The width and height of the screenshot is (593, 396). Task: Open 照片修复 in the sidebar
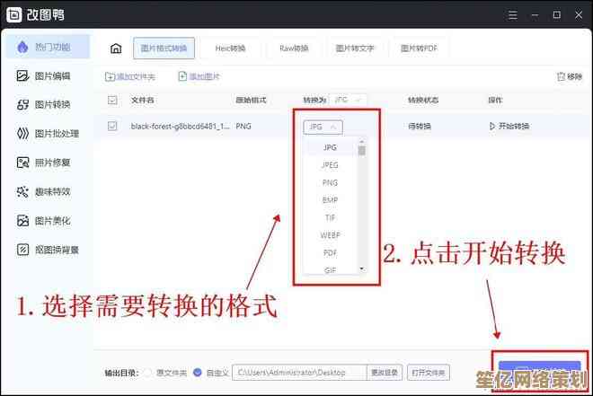(52, 163)
